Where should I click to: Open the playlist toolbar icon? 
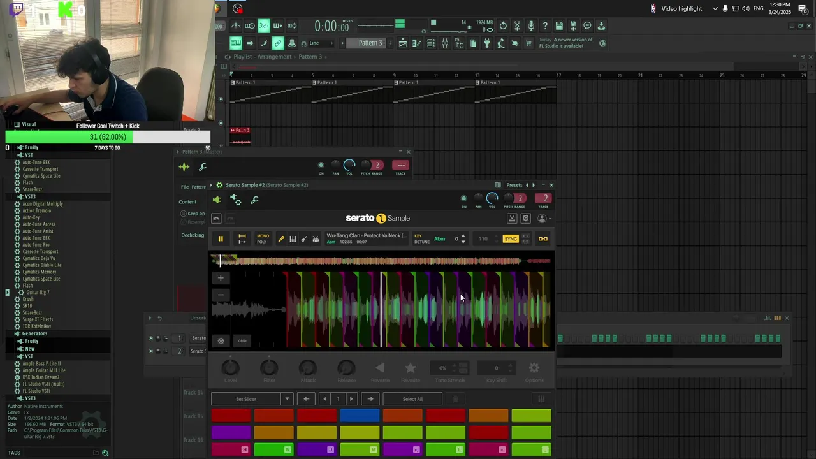pyautogui.click(x=403, y=43)
